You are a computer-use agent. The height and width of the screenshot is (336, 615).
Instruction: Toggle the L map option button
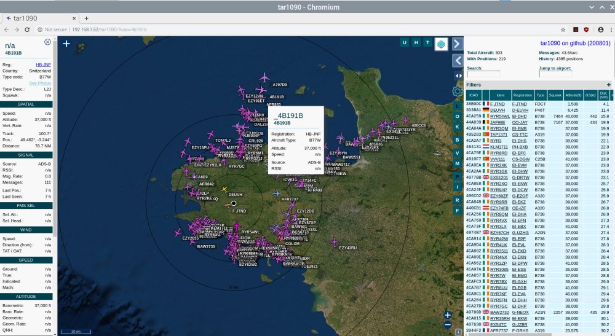(458, 106)
